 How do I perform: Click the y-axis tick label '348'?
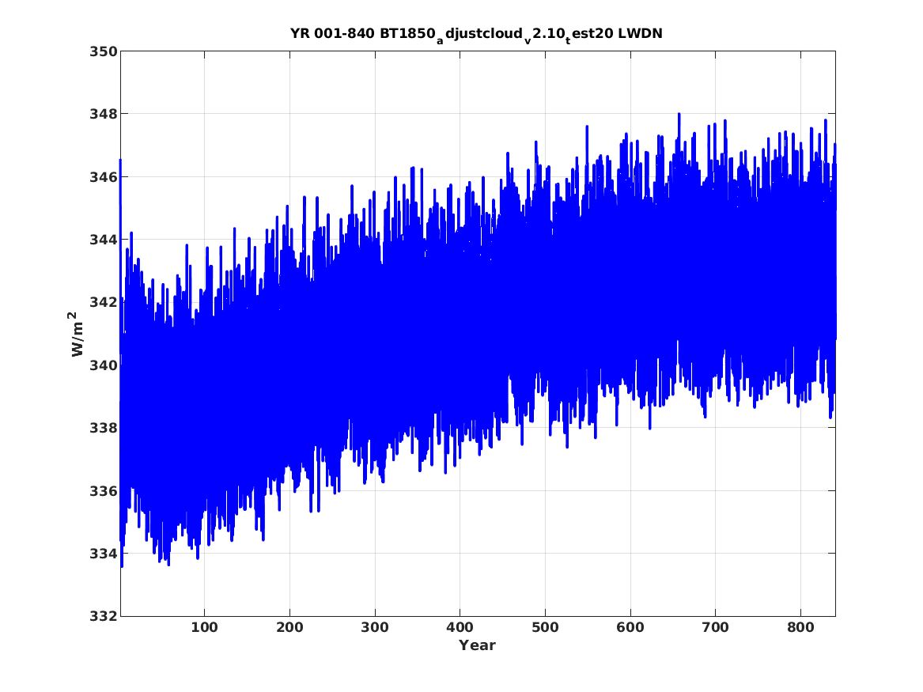pyautogui.click(x=103, y=114)
